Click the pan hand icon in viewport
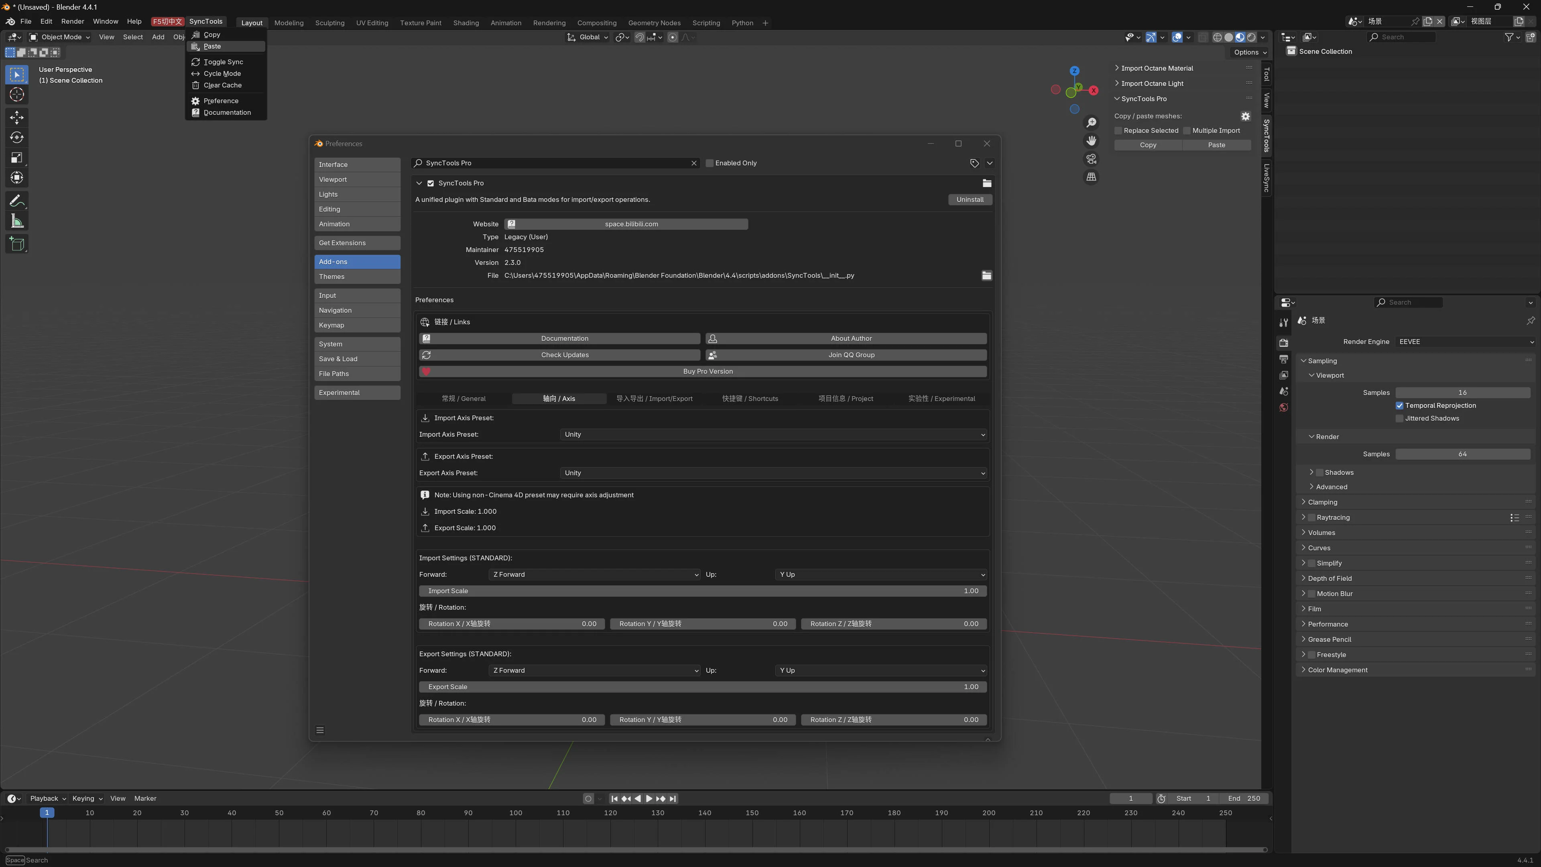The image size is (1541, 867). point(1091,140)
